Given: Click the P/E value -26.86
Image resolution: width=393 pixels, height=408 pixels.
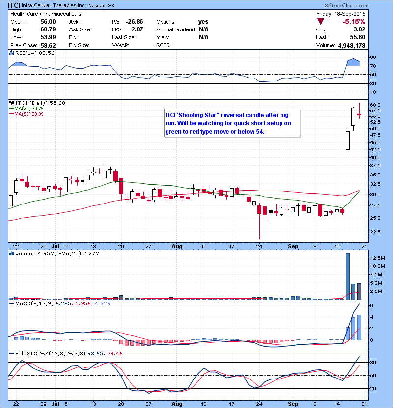Looking at the screenshot, I should [x=135, y=22].
